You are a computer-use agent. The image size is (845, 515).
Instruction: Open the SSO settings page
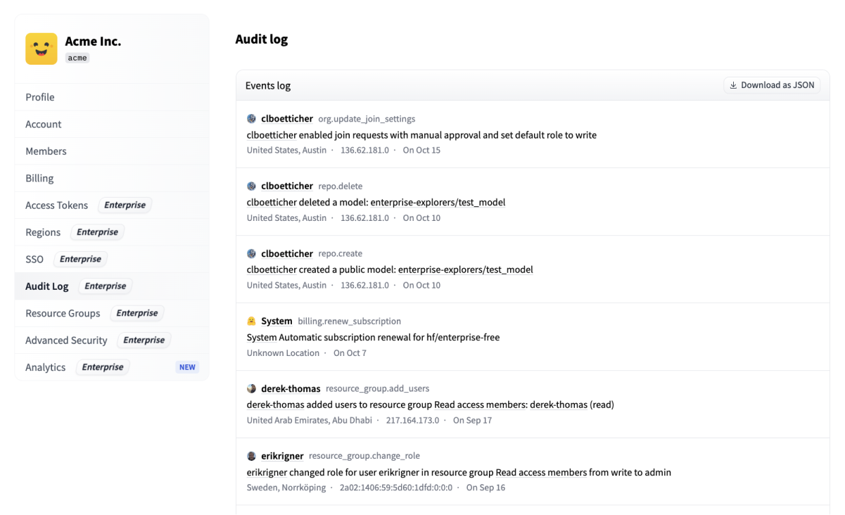(x=34, y=259)
